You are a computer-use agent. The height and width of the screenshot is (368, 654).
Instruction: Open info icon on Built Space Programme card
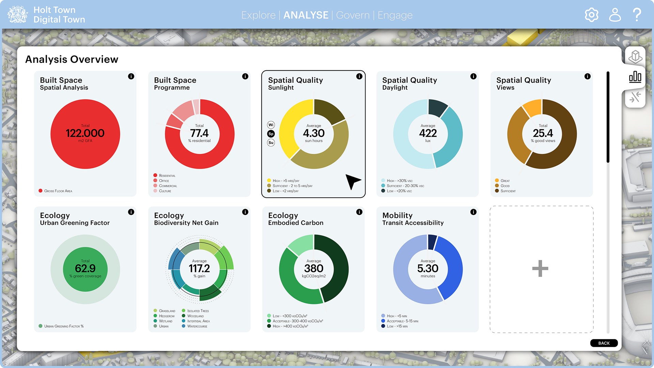(x=245, y=76)
